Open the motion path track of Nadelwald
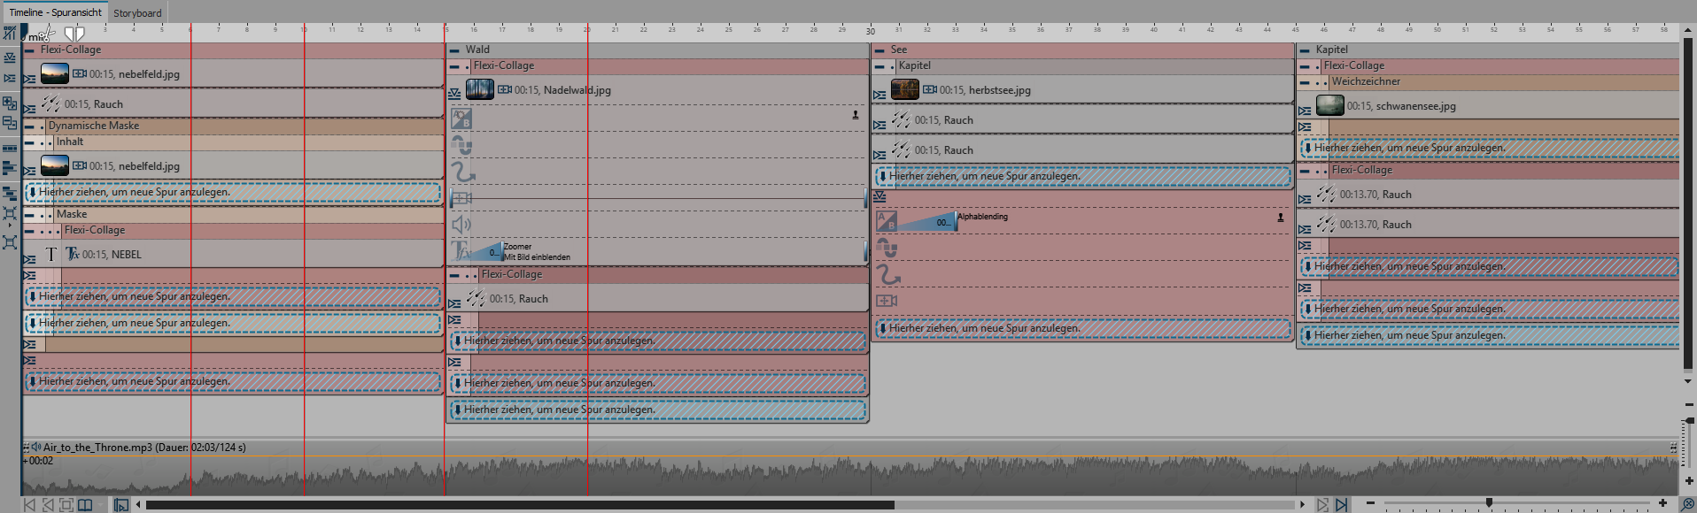Image resolution: width=1697 pixels, height=513 pixels. click(x=462, y=172)
